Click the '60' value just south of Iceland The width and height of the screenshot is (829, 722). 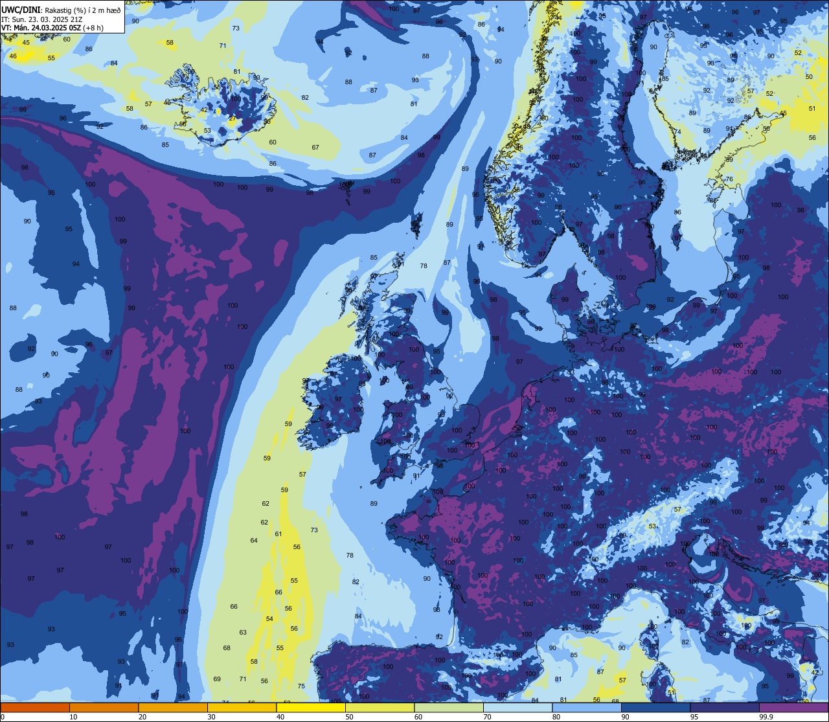(x=273, y=142)
